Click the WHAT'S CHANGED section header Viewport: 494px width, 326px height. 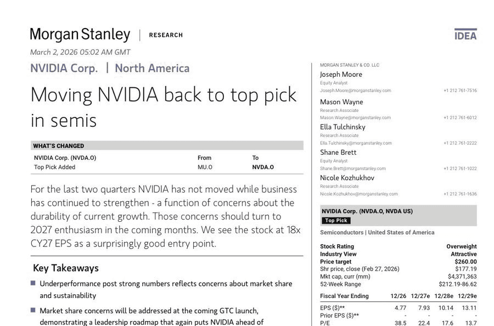tap(59, 146)
